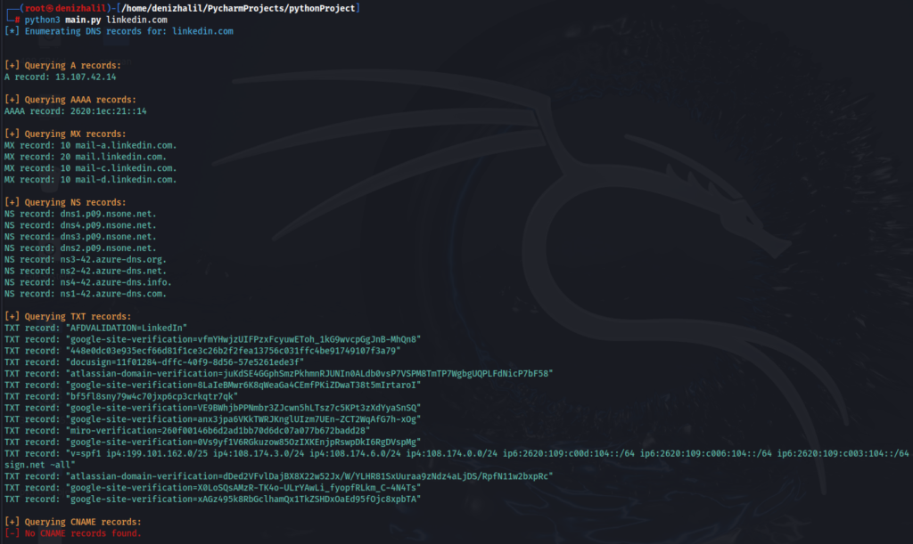This screenshot has height=544, width=913.
Task: Click the prompt path /home/denizhalil/PycharmProjects/pythonProject
Action: tap(238, 8)
